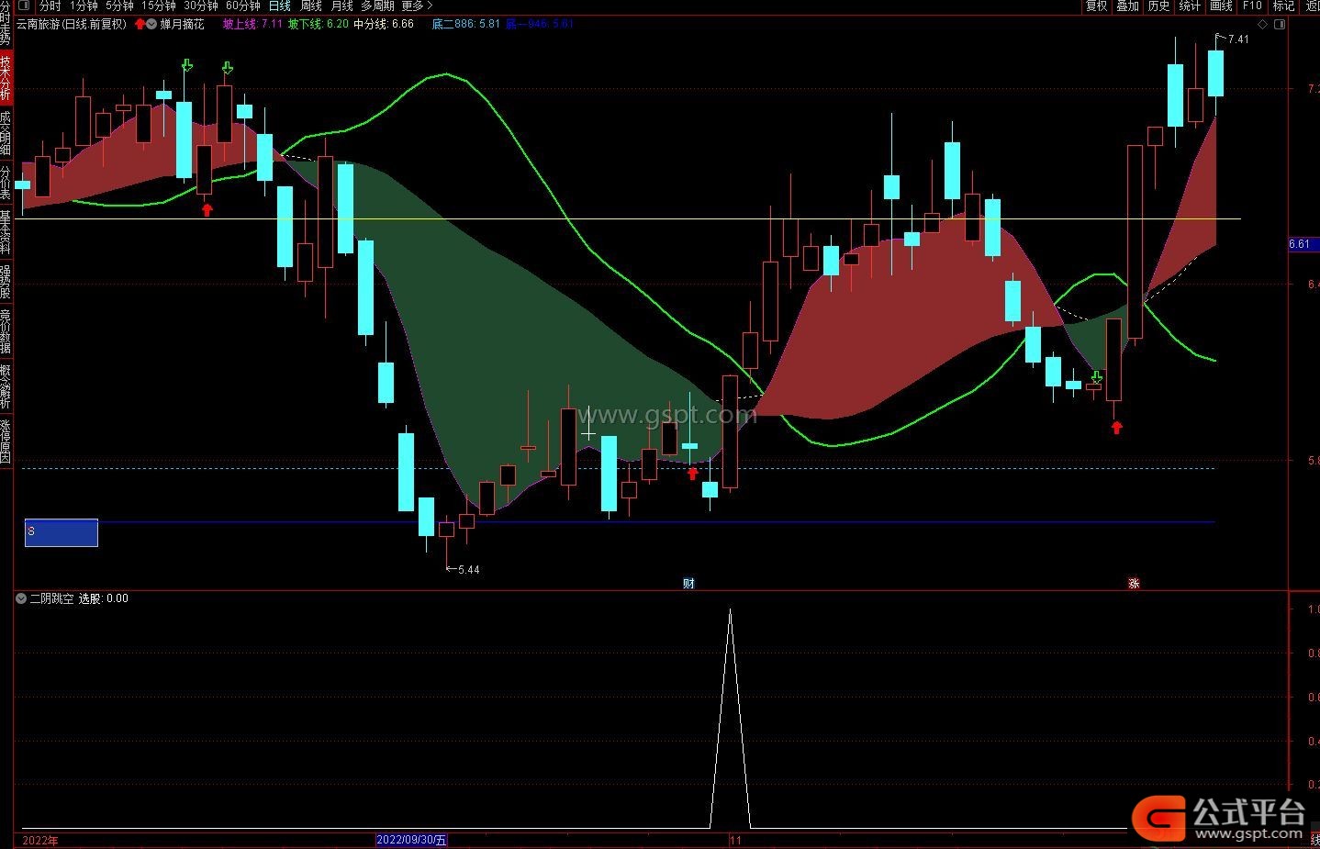1320x849 pixels.
Task: Open the 概念解析 sidebar tab
Action: pos(6,386)
